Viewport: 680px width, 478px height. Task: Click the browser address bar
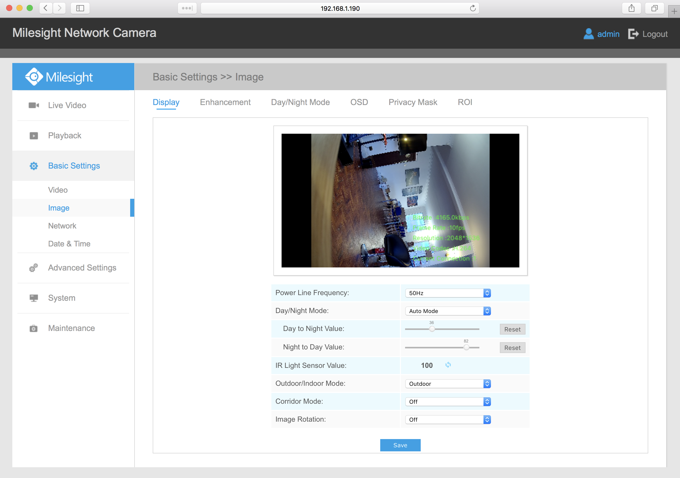tap(340, 8)
